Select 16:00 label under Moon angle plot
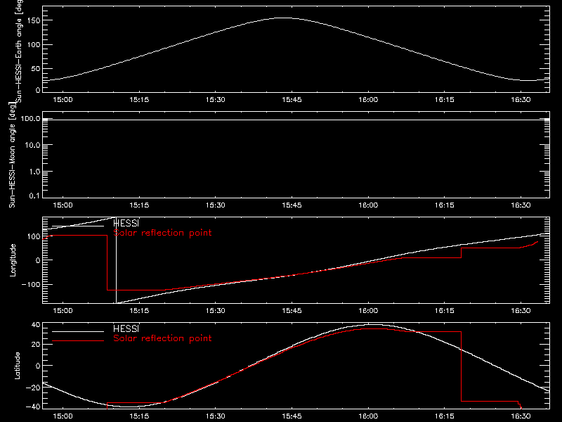This screenshot has height=422, width=562. click(x=368, y=205)
